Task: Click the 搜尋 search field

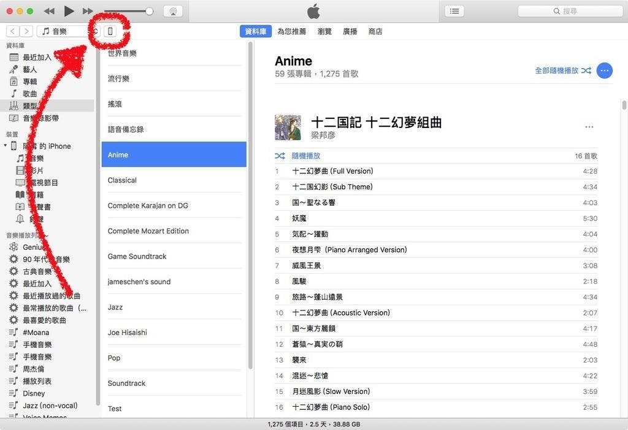Action: 570,11
